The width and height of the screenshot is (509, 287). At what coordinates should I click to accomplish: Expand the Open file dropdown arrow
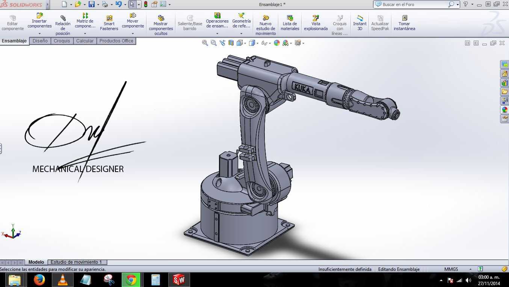85,5
